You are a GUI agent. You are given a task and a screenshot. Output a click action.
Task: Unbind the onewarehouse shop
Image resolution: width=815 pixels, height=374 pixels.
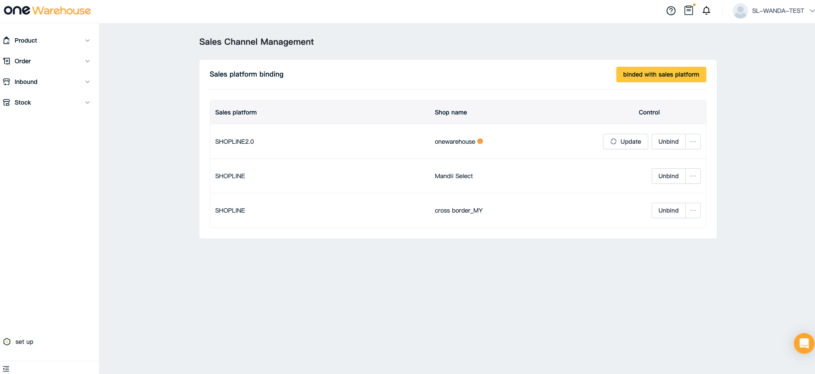pyautogui.click(x=668, y=142)
